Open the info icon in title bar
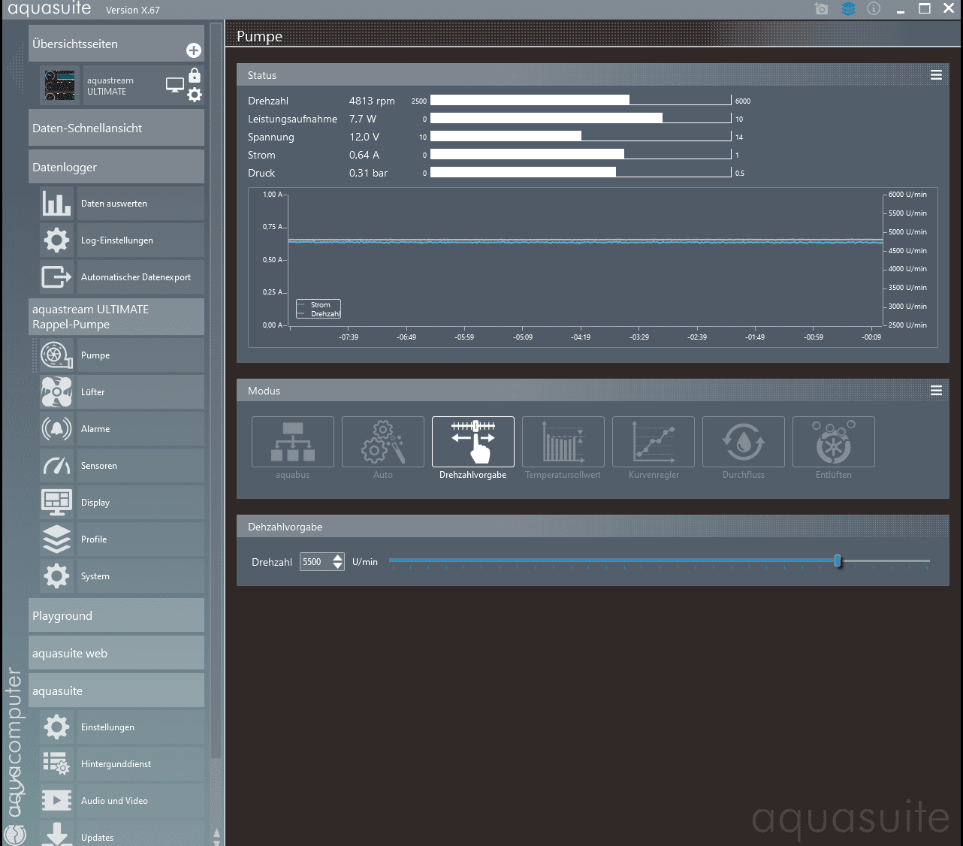This screenshot has height=846, width=963. (874, 9)
